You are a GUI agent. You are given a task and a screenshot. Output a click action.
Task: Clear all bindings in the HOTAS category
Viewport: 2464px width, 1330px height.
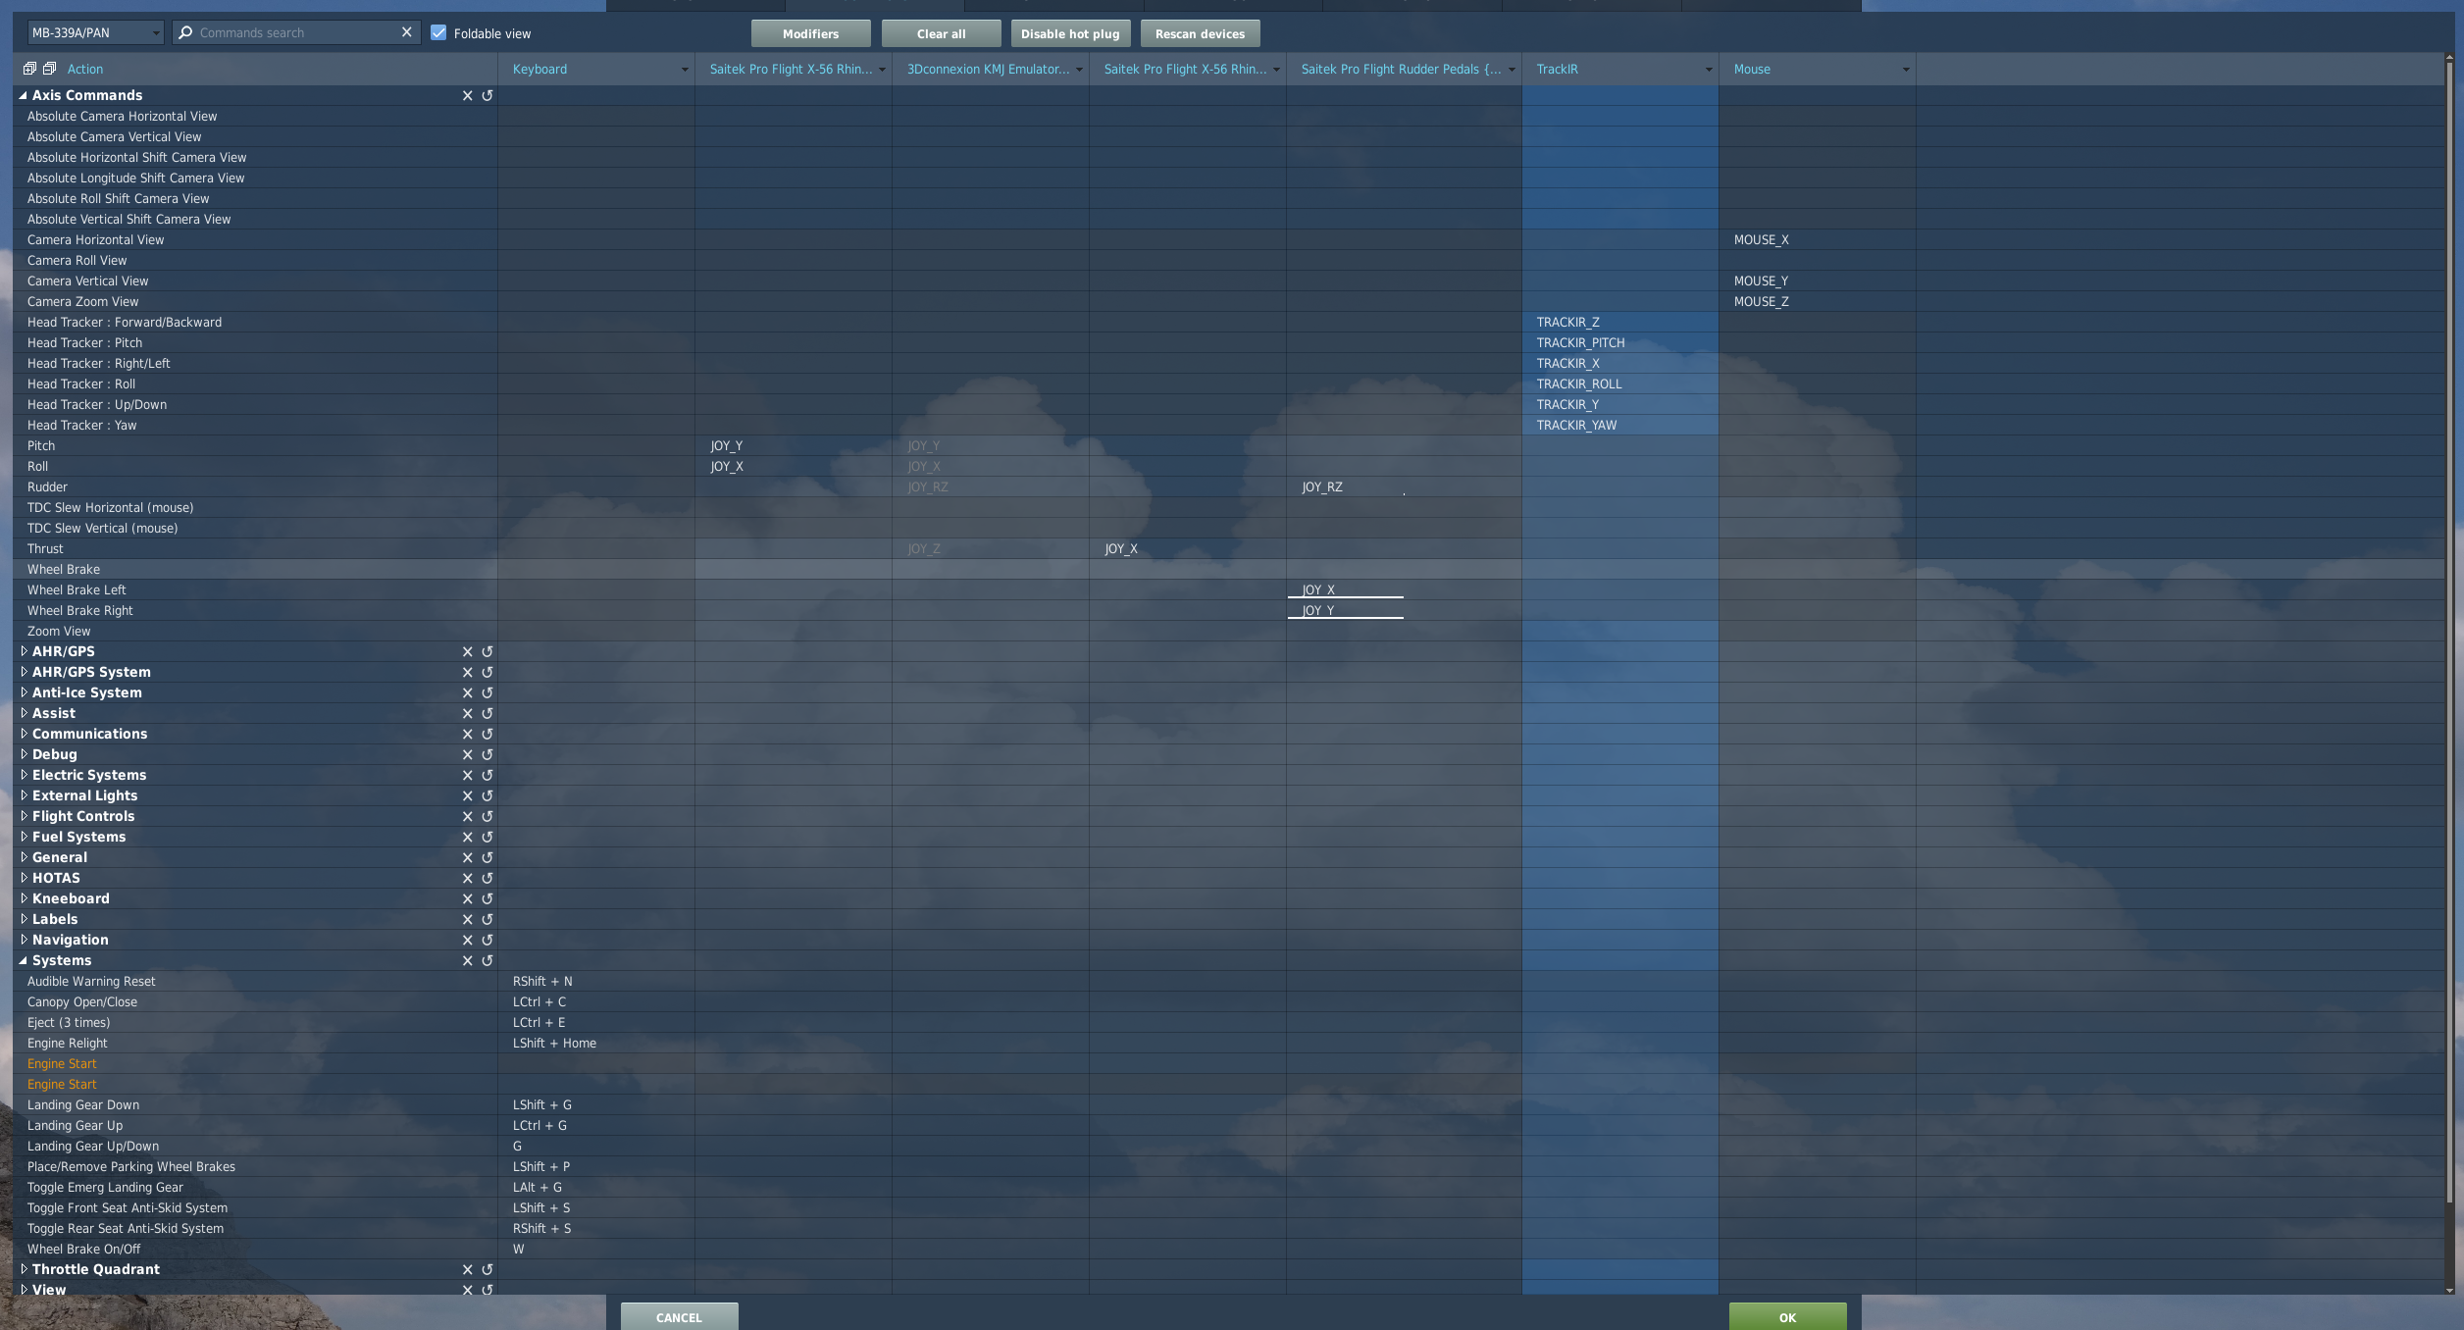point(467,878)
